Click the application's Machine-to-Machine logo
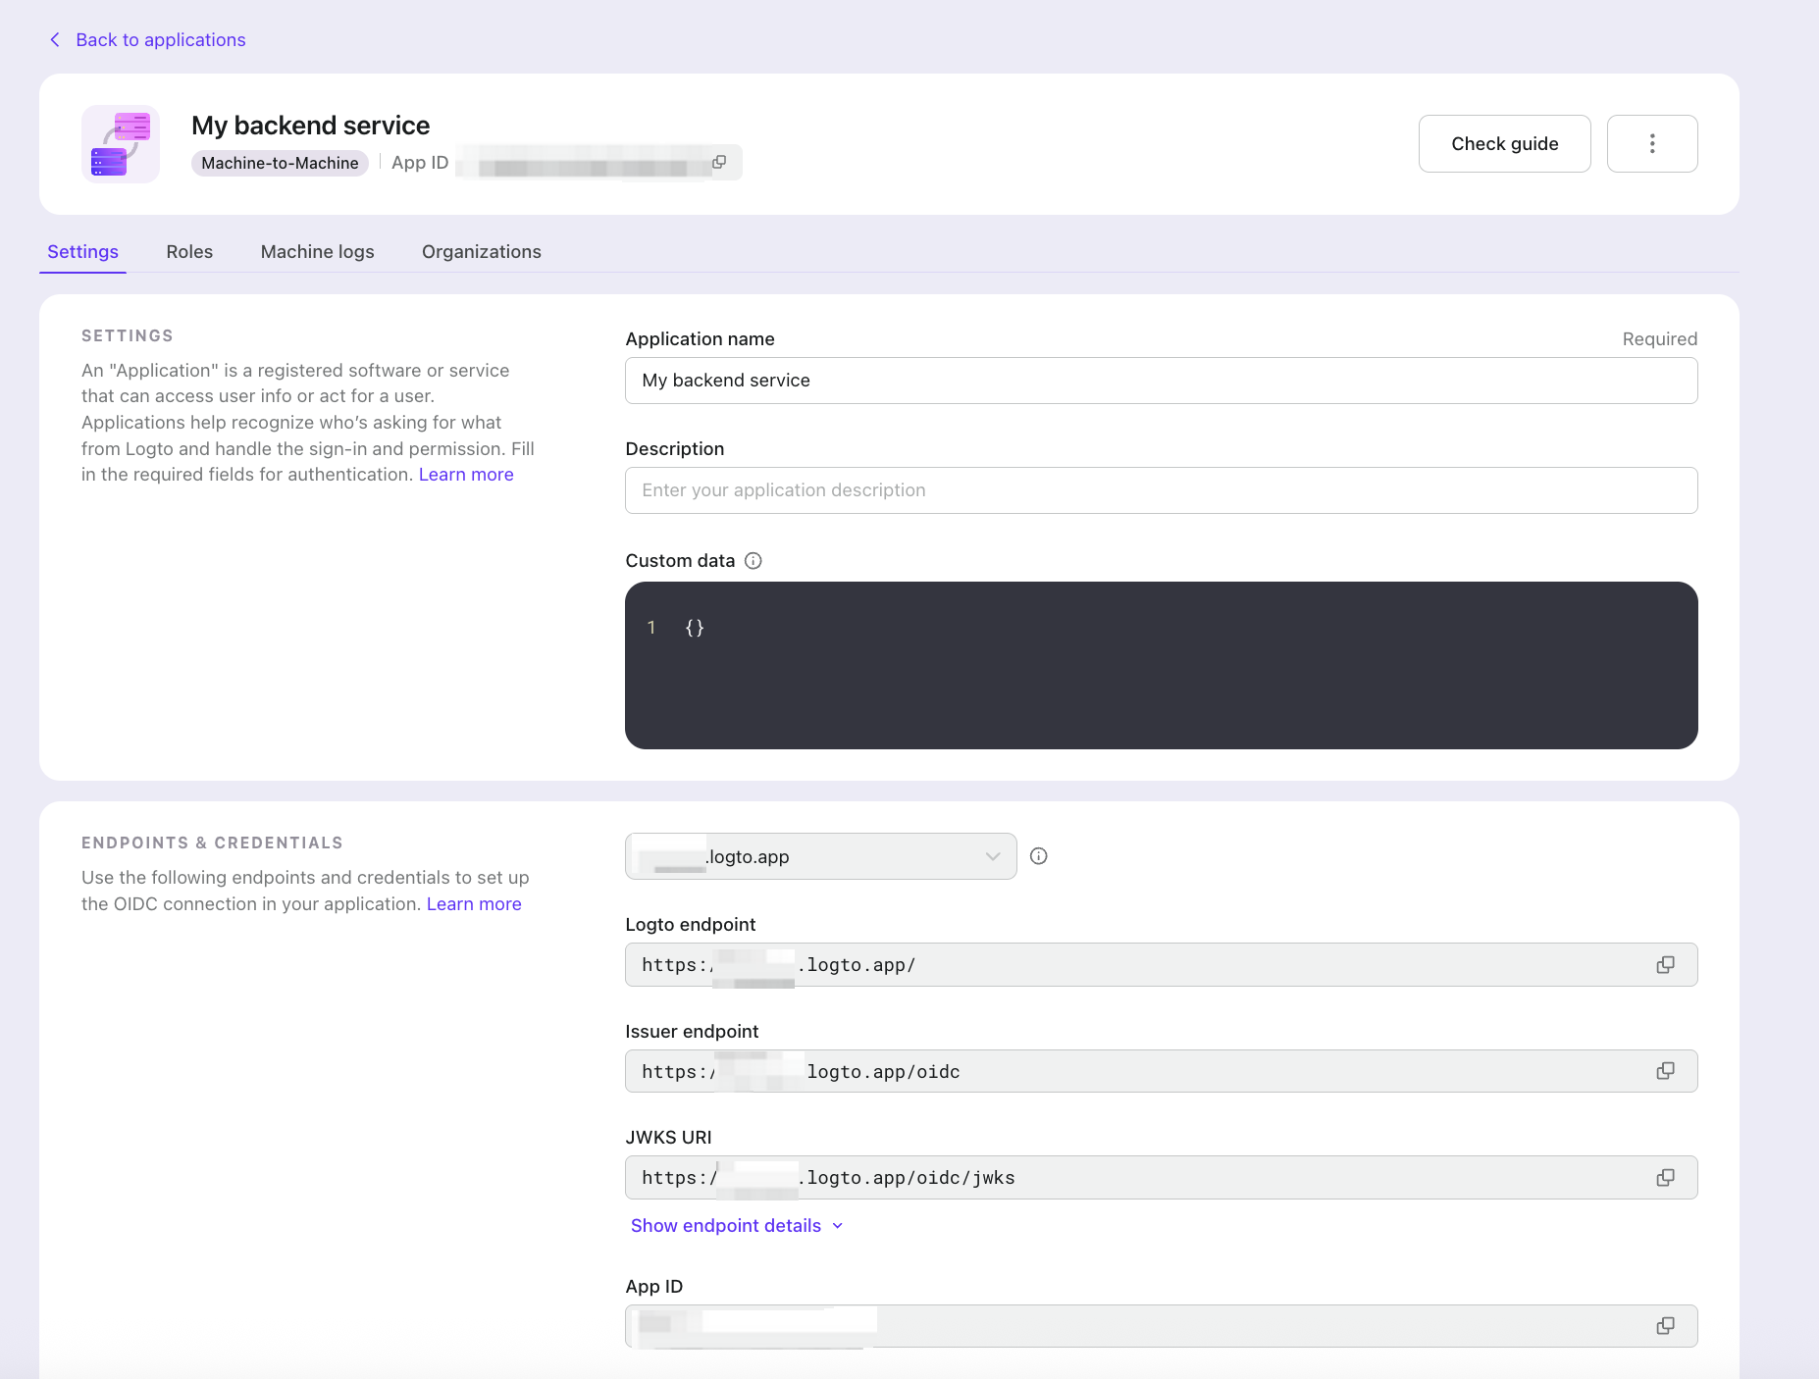The image size is (1819, 1379). [x=121, y=144]
